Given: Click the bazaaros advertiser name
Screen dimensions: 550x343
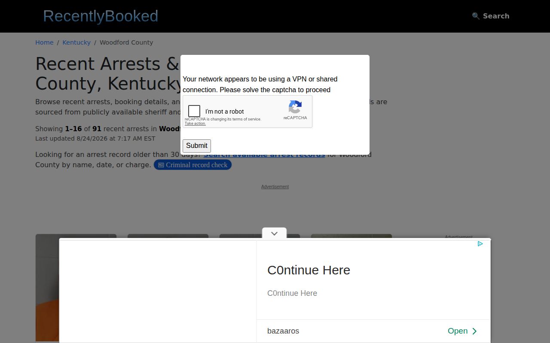Looking at the screenshot, I should [283, 331].
